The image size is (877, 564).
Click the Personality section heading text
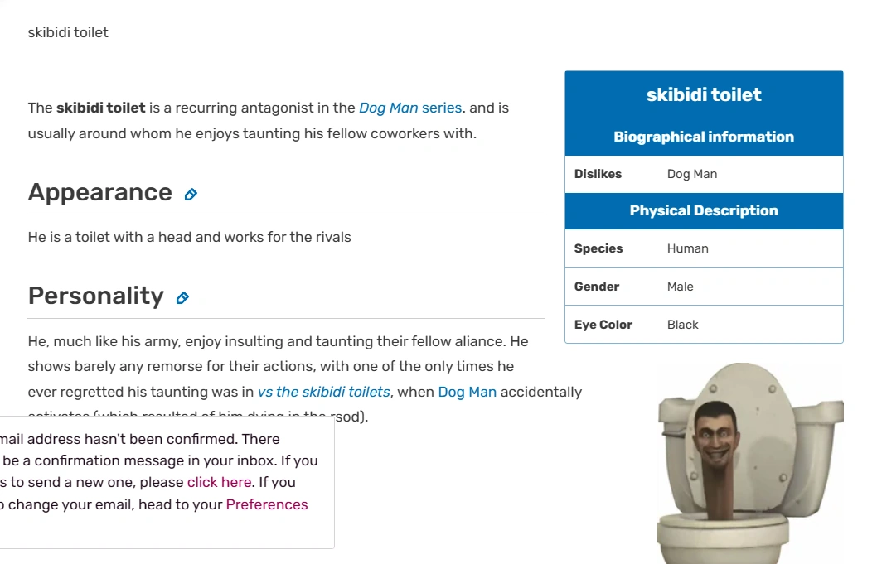coord(95,296)
